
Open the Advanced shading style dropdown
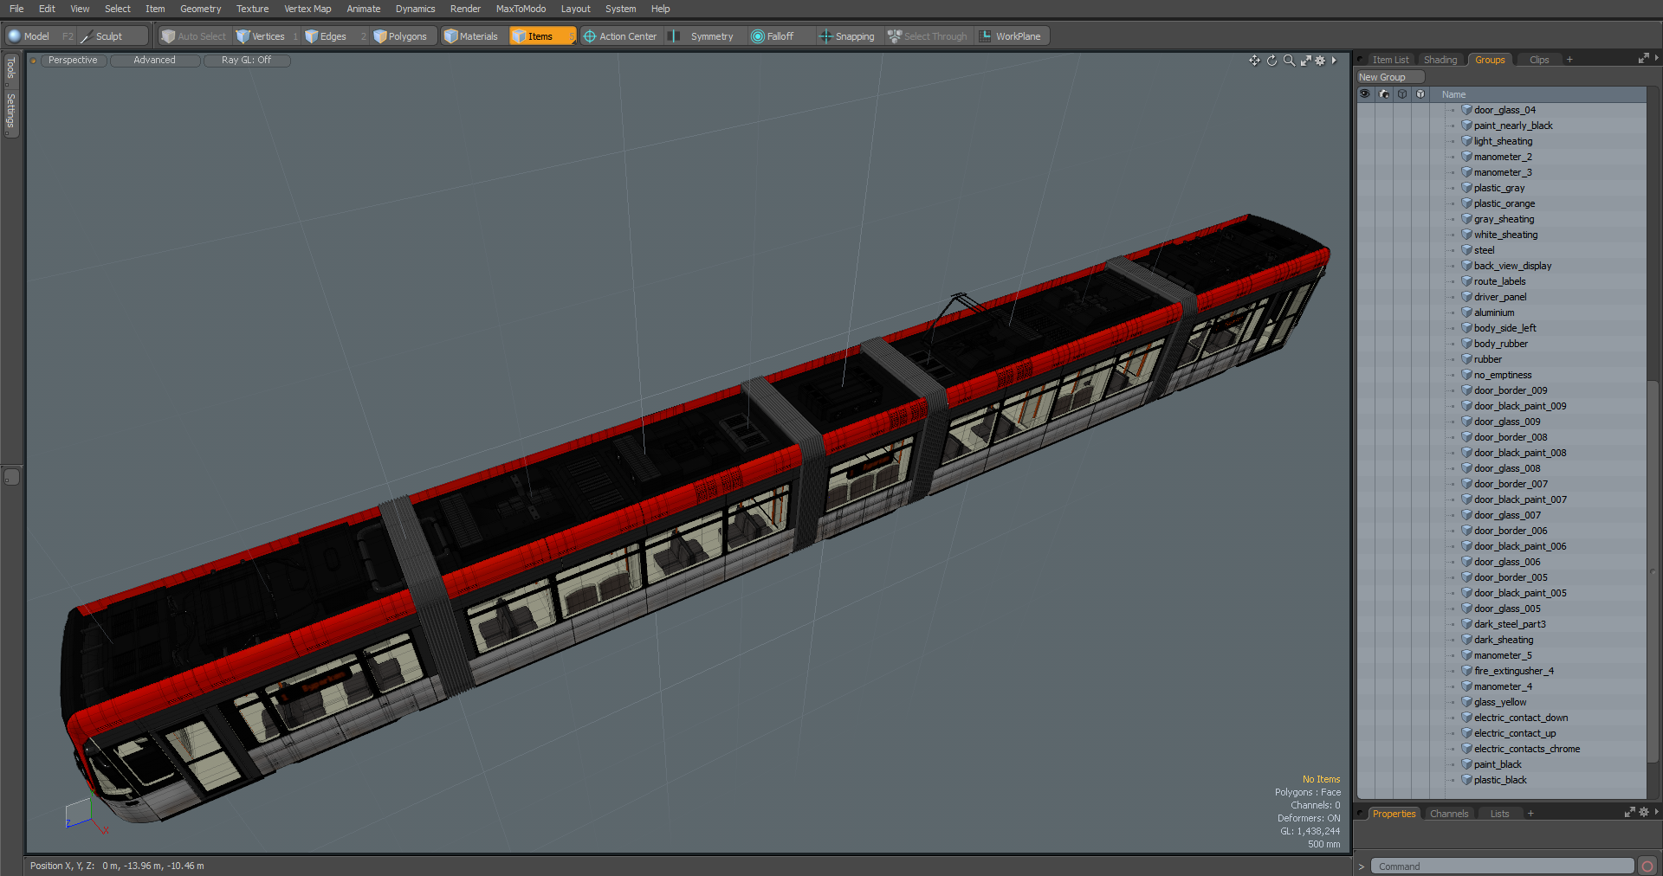coord(154,61)
